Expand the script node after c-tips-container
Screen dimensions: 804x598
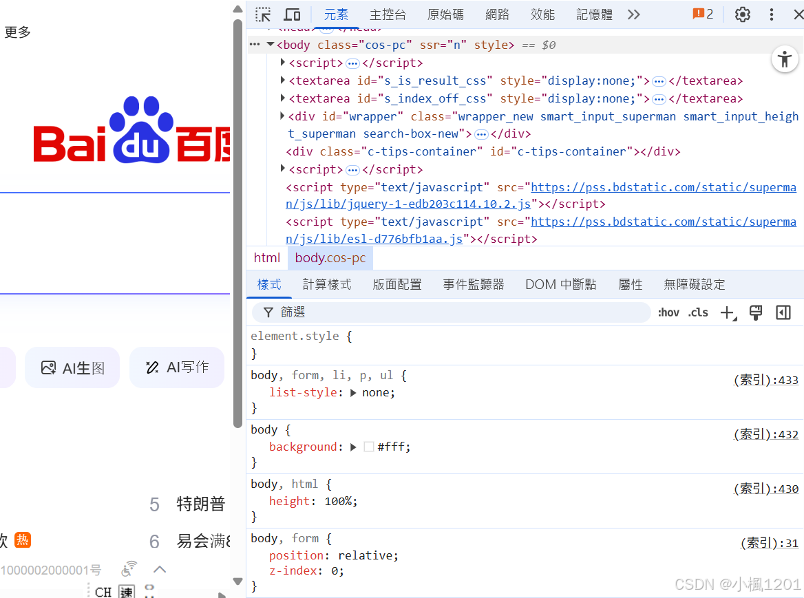click(282, 169)
